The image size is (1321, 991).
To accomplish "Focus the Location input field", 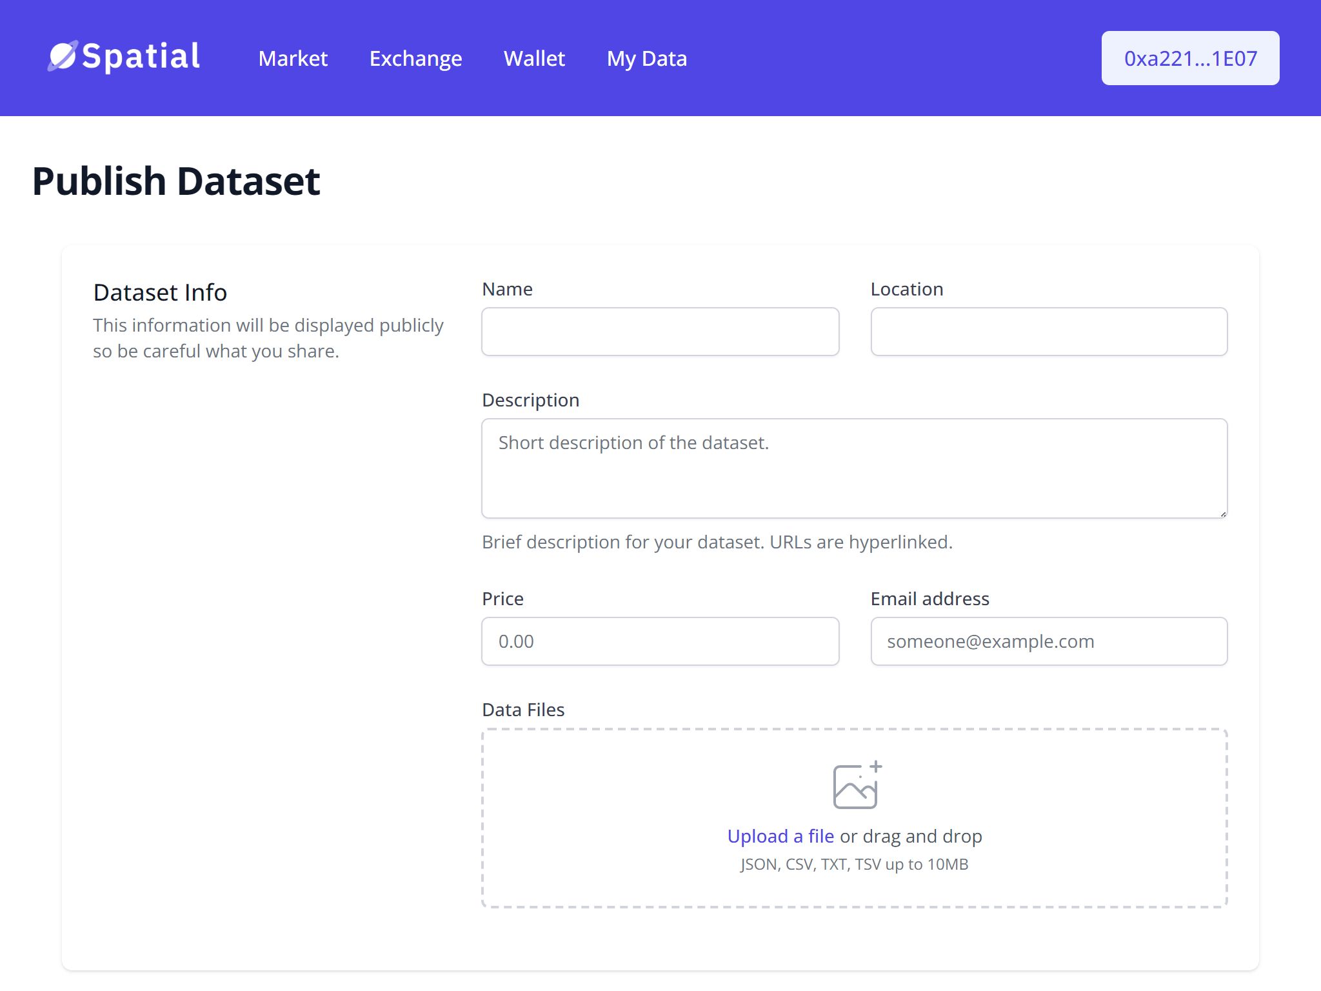I will click(1049, 332).
